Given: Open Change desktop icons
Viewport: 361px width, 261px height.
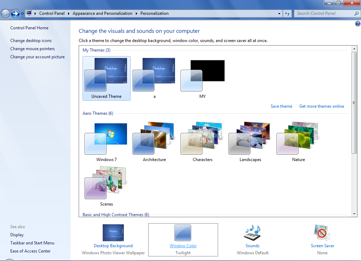Looking at the screenshot, I should [x=31, y=41].
